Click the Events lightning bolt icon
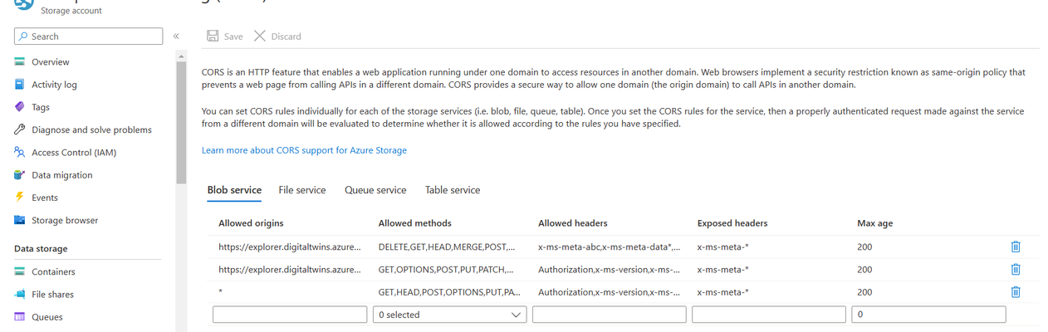The height and width of the screenshot is (332, 1048). [x=20, y=198]
